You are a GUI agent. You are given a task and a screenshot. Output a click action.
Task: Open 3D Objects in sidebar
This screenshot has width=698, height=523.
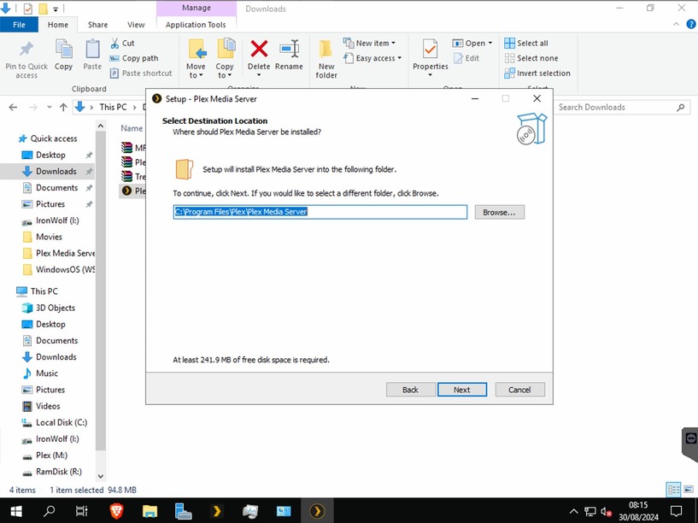(x=49, y=308)
